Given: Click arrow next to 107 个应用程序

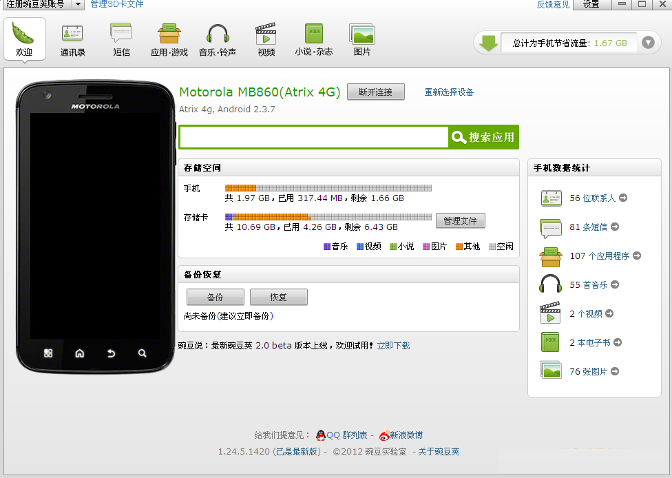Looking at the screenshot, I should [637, 256].
